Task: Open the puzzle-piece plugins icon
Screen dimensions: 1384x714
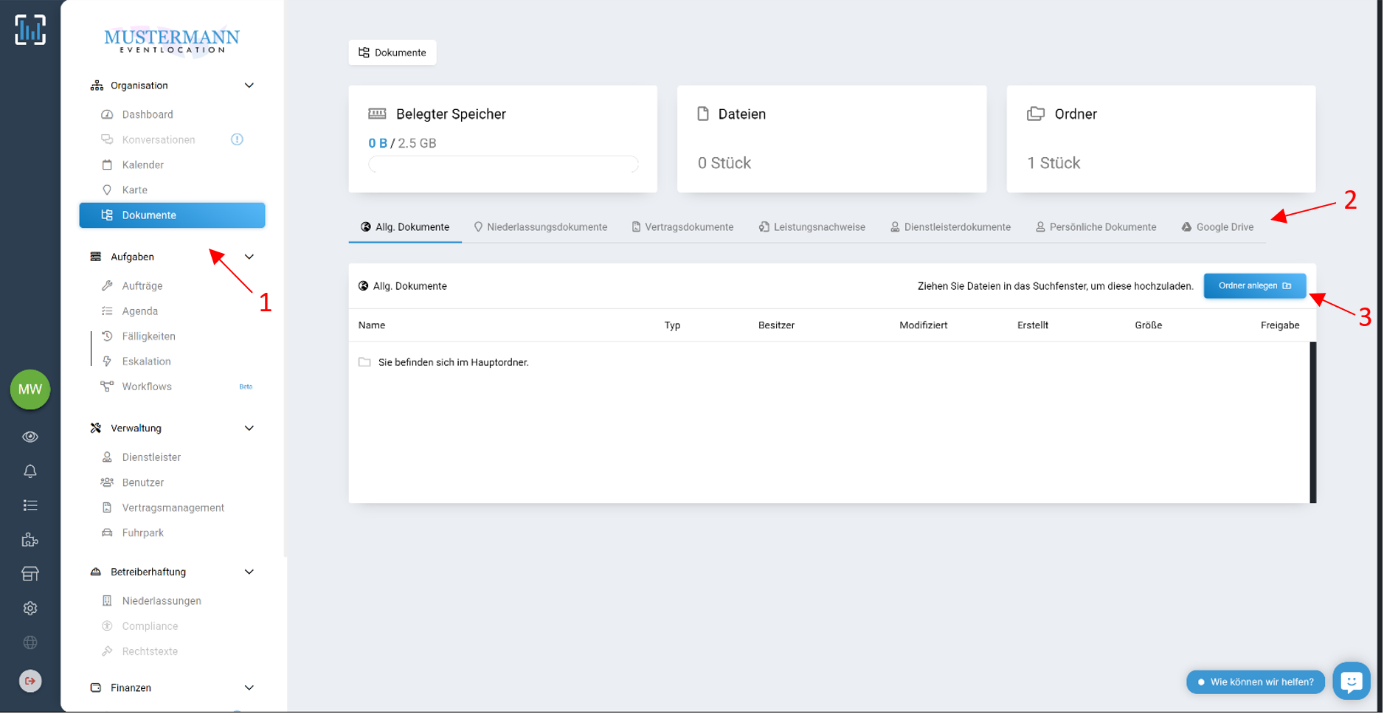Action: 30,540
